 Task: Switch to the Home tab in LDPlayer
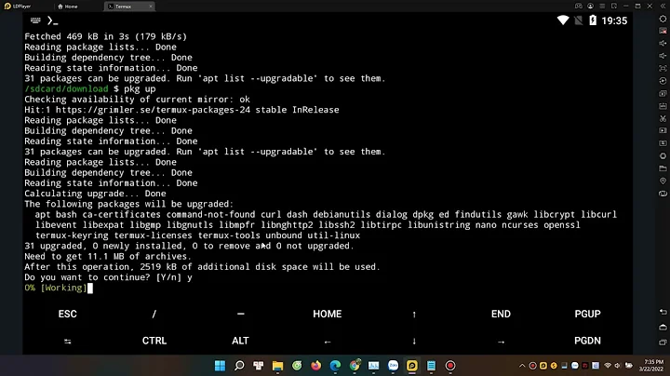click(68, 7)
